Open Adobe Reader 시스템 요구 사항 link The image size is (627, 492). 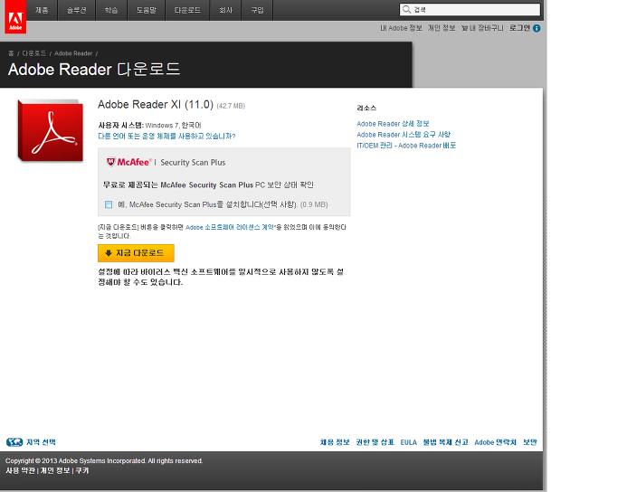(x=404, y=135)
